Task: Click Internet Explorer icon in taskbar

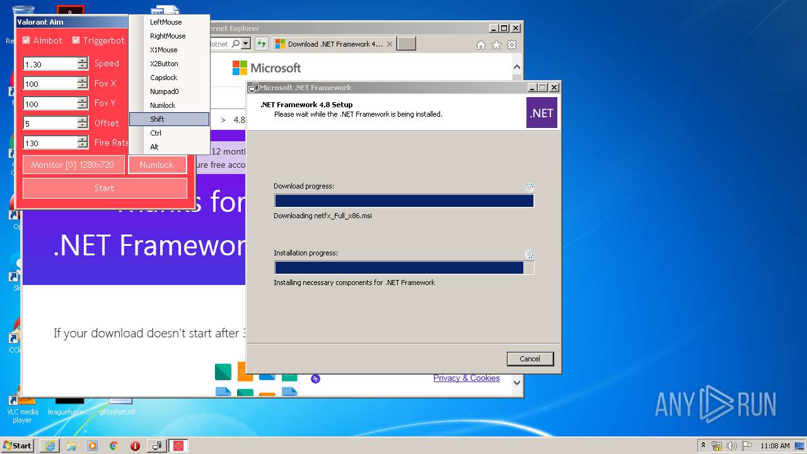Action: (x=50, y=446)
